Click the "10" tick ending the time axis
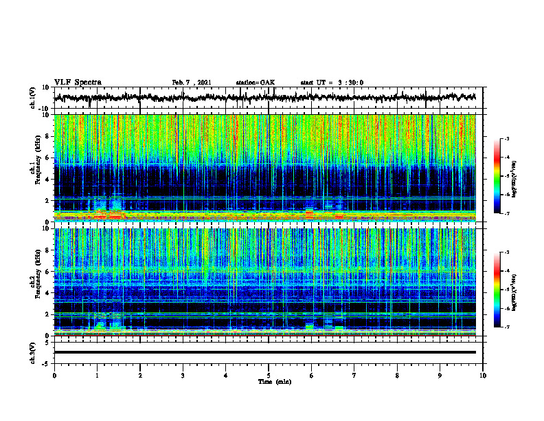This screenshot has width=544, height=421. [483, 376]
